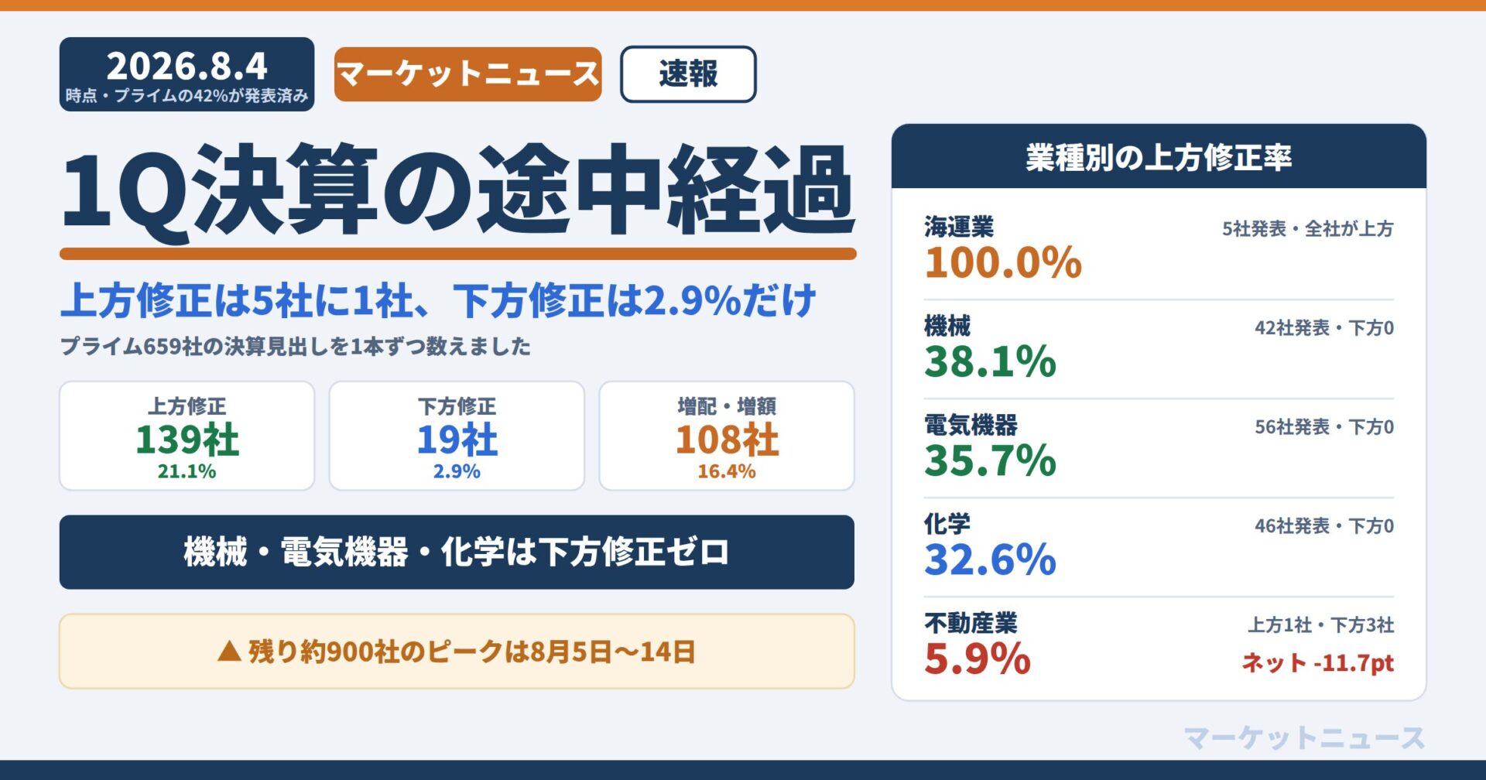Viewport: 1486px width, 780px height.
Task: Click the 2026.8.4 date badge
Action: (x=187, y=74)
